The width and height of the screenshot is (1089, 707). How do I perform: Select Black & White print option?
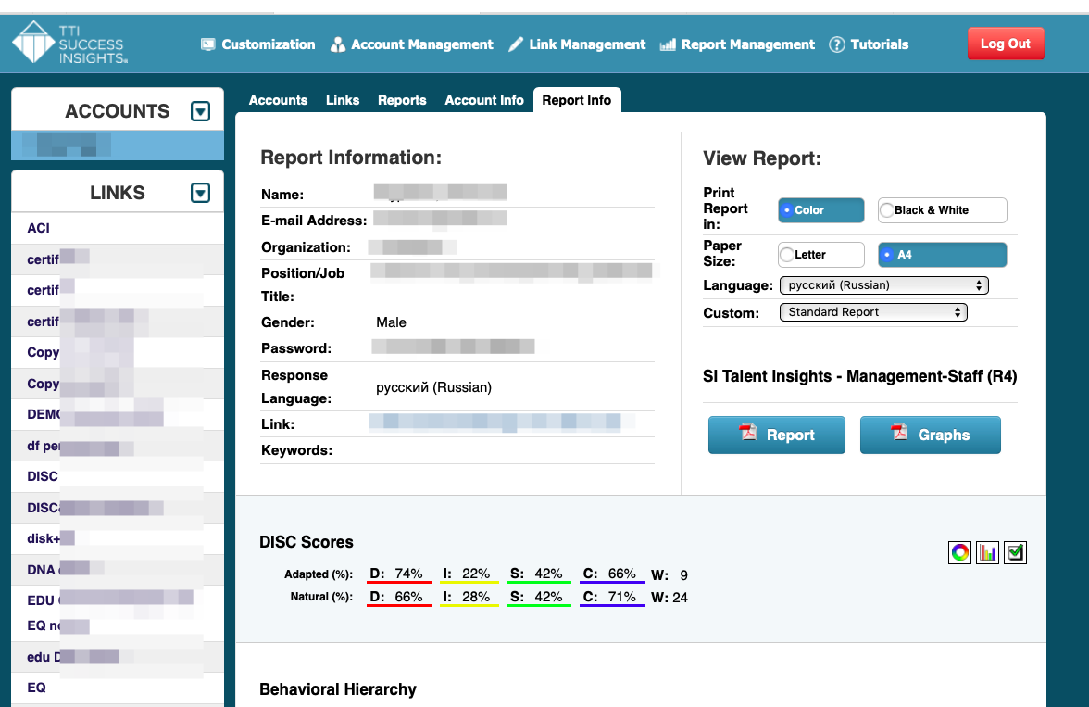click(942, 210)
